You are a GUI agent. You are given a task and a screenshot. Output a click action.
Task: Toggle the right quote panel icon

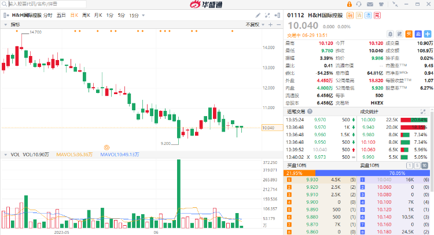277,15
